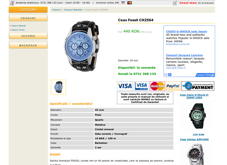Open Ceasuri Barbati sidebar link
The image size is (227, 165).
pyautogui.click(x=19, y=26)
